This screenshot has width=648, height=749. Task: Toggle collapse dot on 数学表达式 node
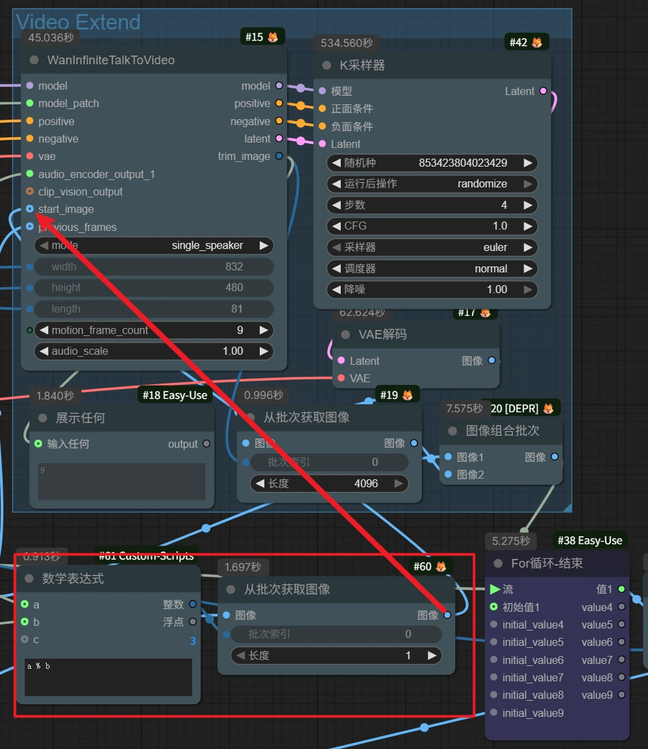click(x=29, y=578)
